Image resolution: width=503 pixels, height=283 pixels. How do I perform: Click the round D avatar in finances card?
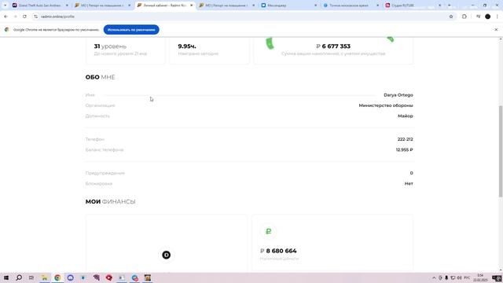coord(166,255)
